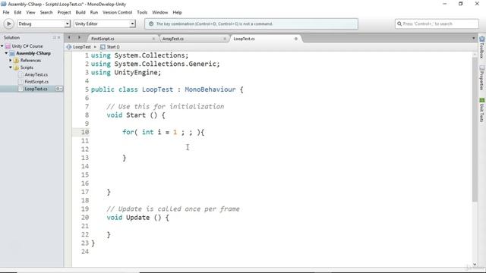Open the Help menu

[177, 12]
